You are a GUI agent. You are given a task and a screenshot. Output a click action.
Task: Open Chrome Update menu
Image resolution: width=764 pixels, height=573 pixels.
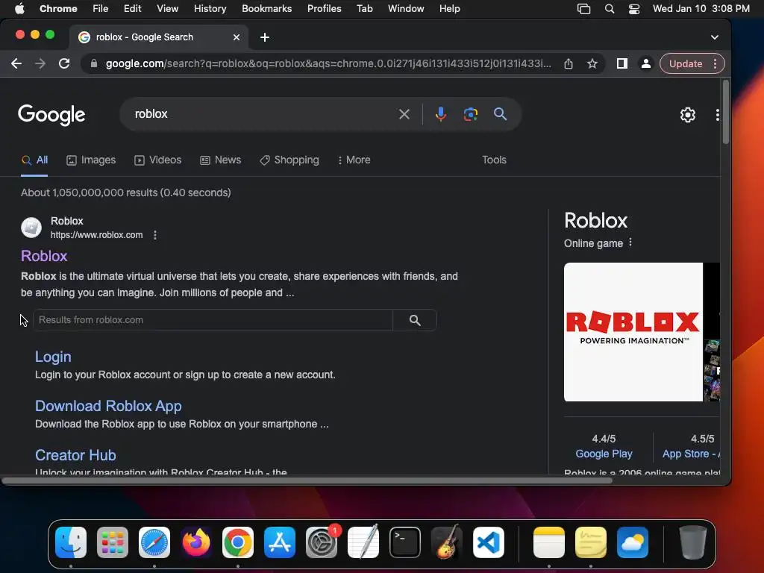click(692, 64)
